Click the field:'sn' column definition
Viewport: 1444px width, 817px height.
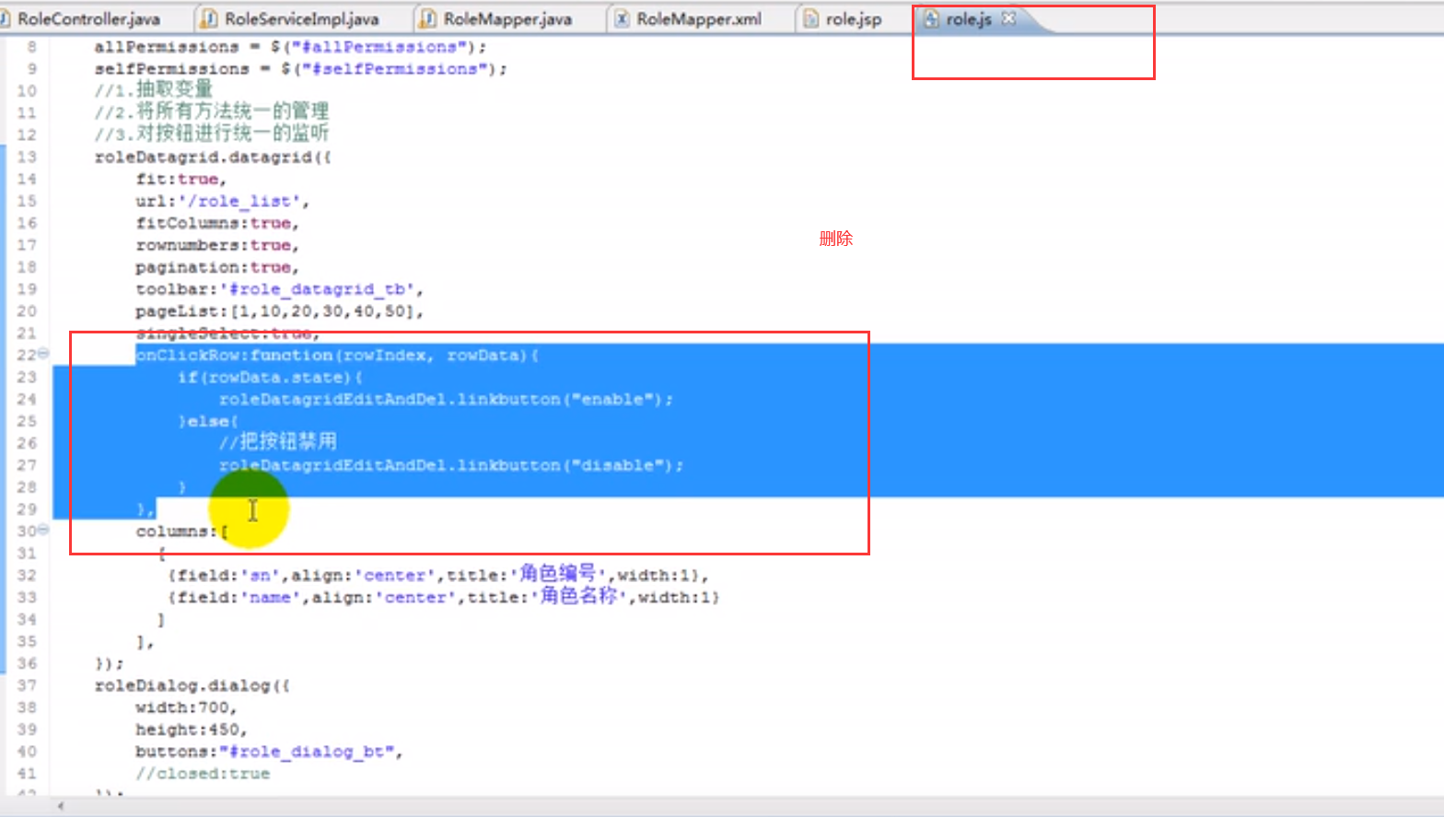coord(438,575)
